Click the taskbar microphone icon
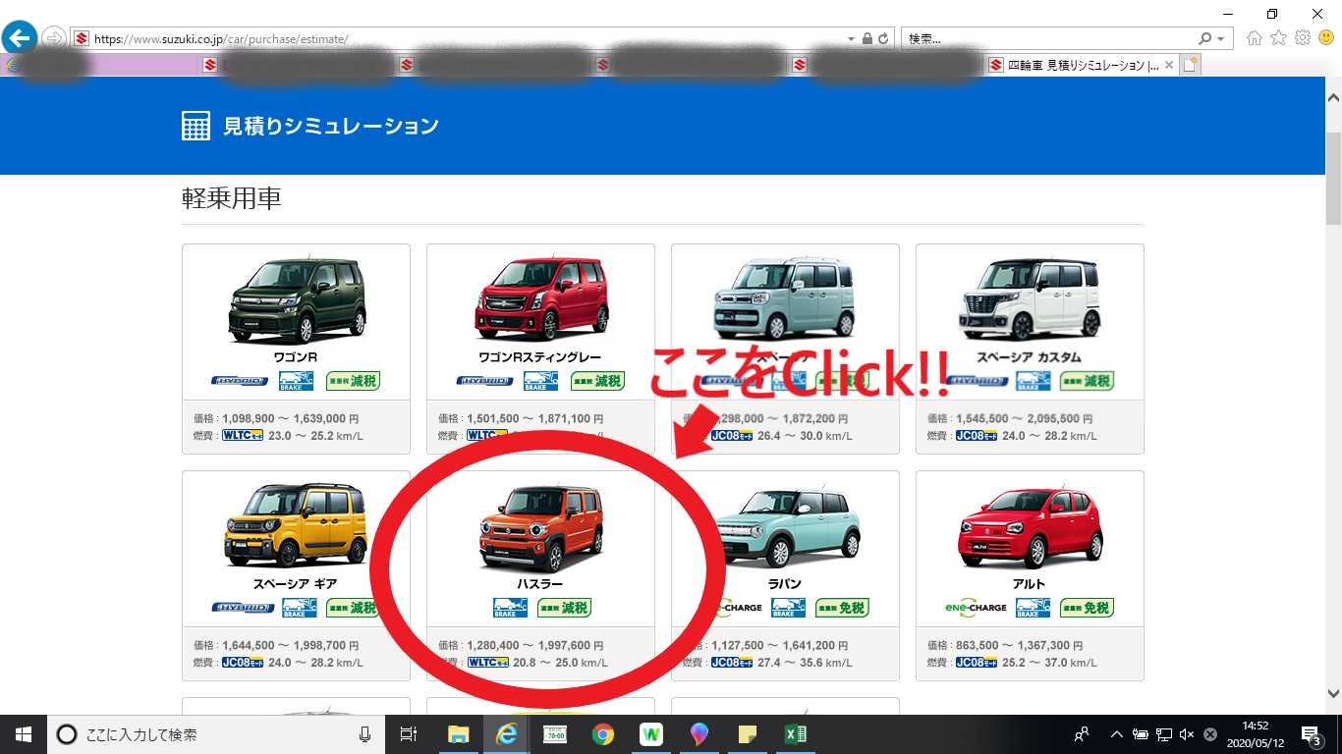Screen dimensions: 1342x754 [365, 734]
